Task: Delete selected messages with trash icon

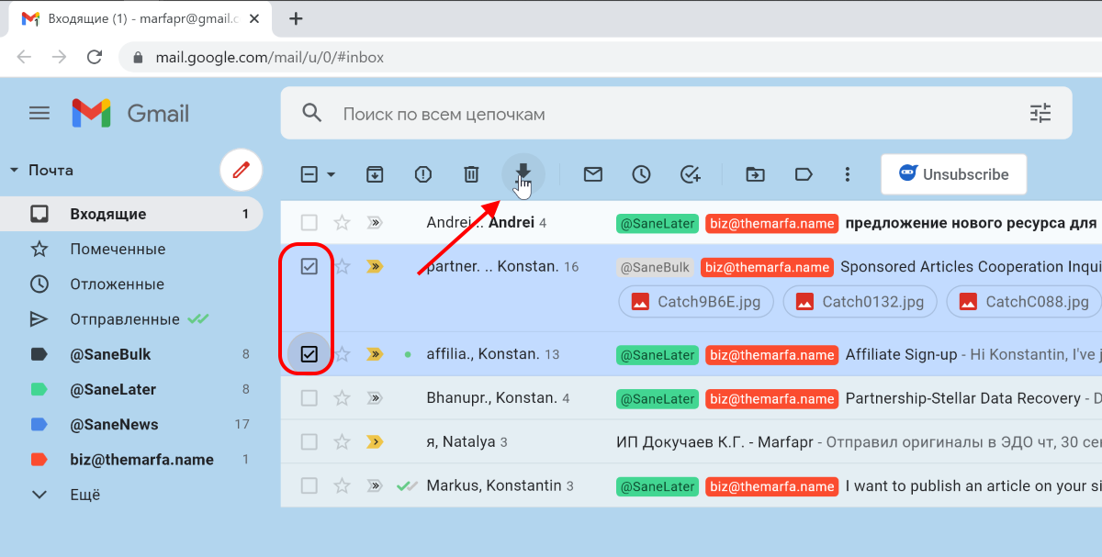Action: (x=470, y=174)
